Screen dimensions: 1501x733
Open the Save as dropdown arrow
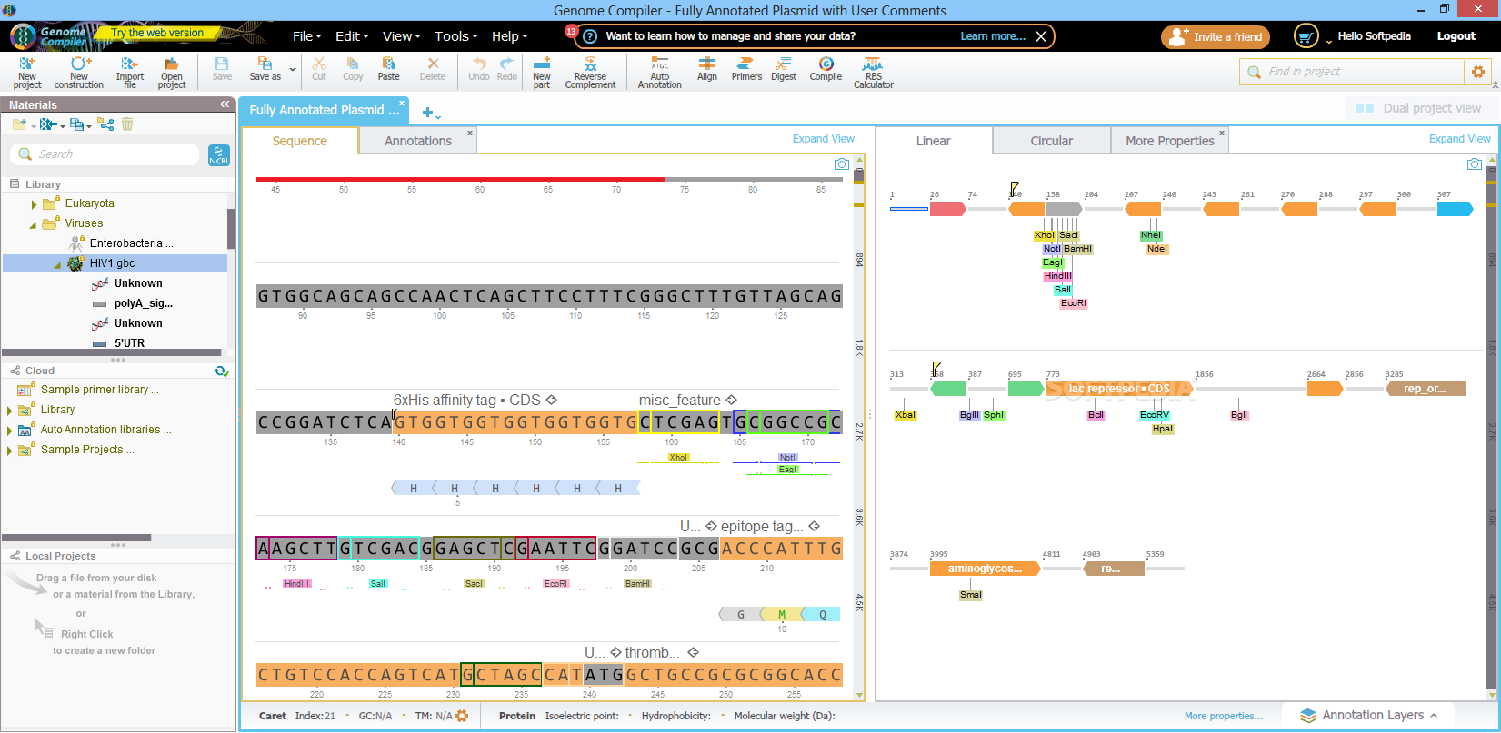[293, 69]
